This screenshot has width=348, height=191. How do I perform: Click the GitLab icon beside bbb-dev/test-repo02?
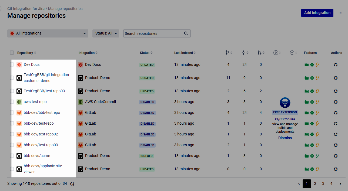[19, 134]
